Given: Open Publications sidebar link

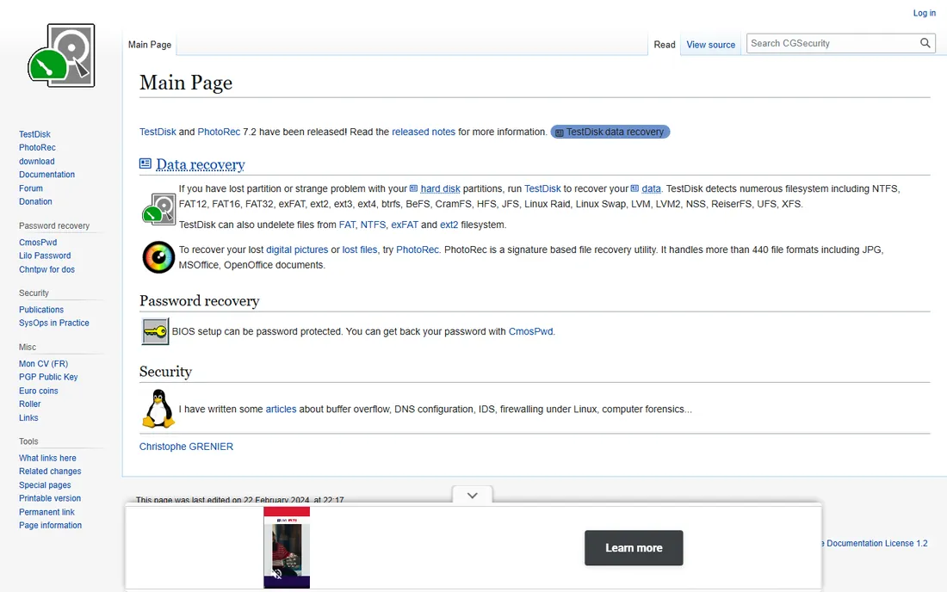Looking at the screenshot, I should pyautogui.click(x=41, y=310).
